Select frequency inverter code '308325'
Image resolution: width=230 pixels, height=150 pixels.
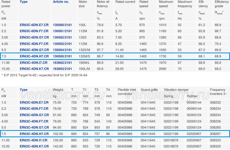(x=215, y=146)
